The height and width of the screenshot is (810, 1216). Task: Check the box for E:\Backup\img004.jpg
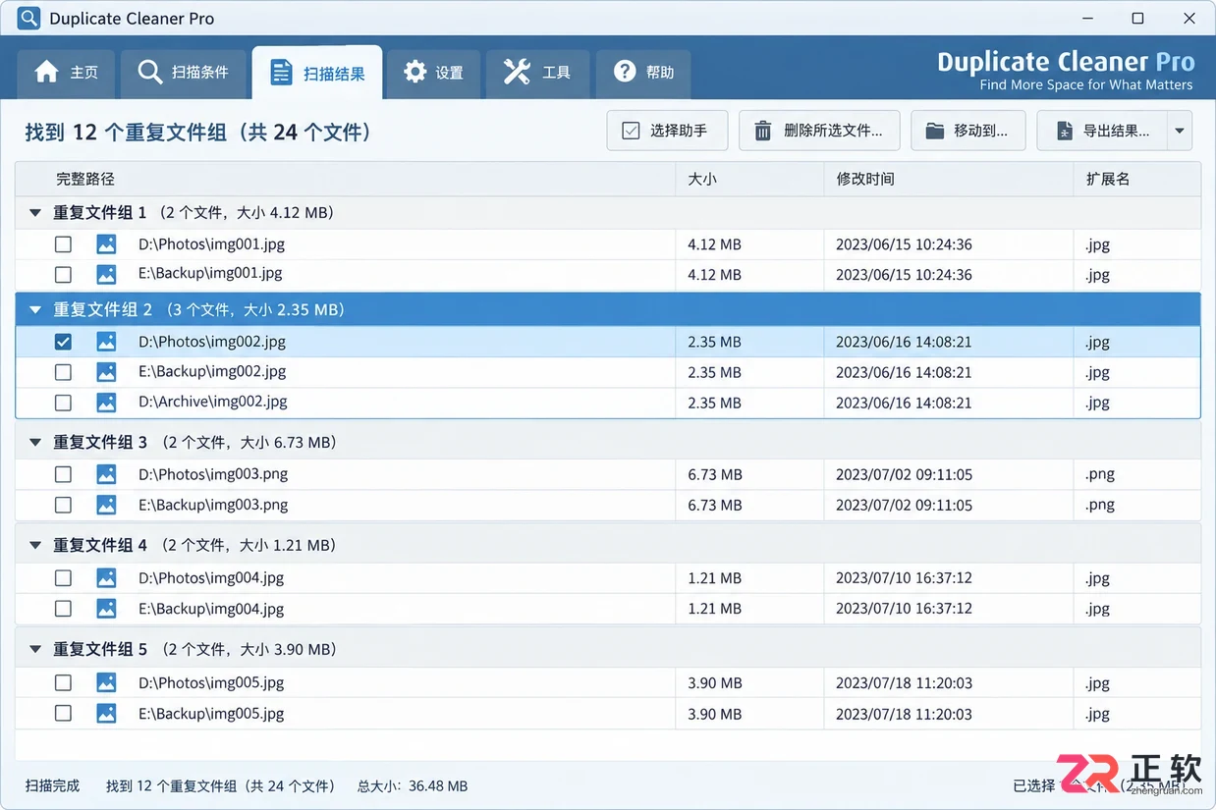63,609
